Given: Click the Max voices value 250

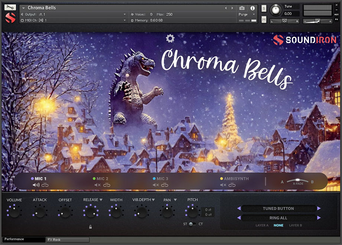Looking at the screenshot, I should (x=169, y=14).
